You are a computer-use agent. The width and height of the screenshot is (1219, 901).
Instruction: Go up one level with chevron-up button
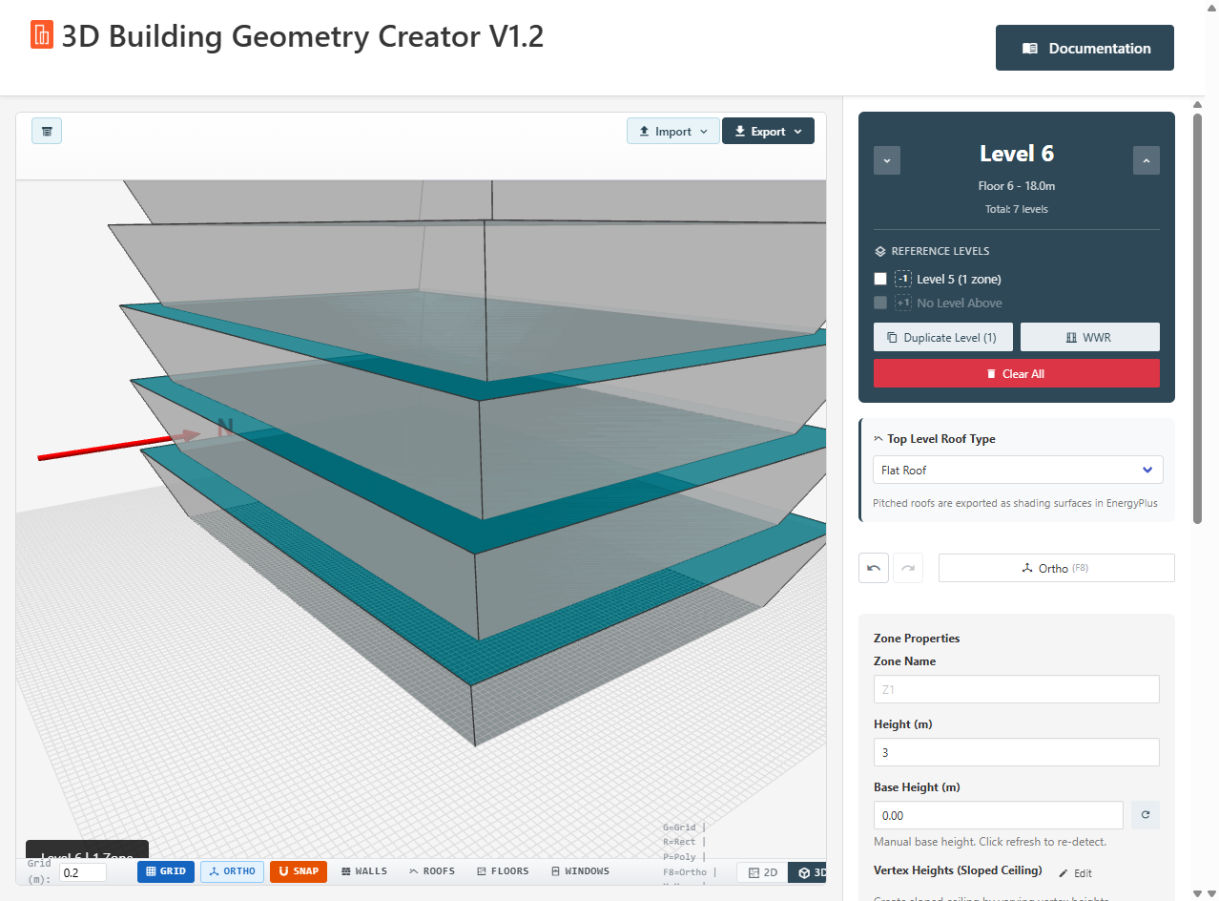pyautogui.click(x=1146, y=160)
